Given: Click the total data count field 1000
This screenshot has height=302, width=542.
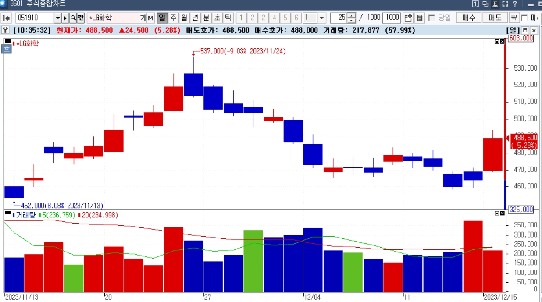Looking at the screenshot, I should [391, 18].
